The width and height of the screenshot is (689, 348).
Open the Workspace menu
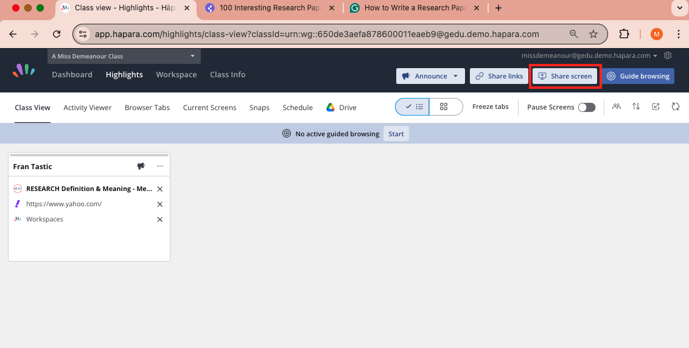(176, 75)
